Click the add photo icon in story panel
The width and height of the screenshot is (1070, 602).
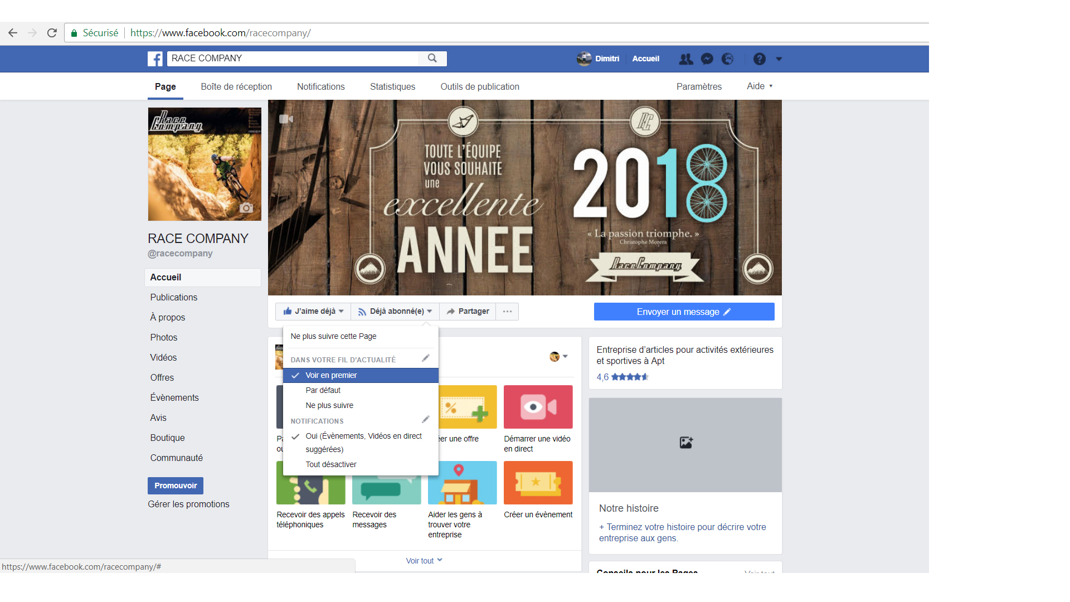point(686,443)
